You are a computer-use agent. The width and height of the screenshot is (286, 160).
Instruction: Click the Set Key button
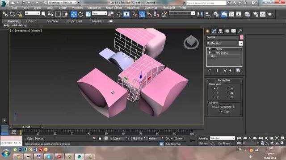[203, 143]
